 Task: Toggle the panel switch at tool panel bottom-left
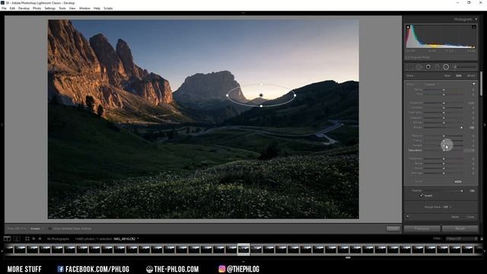click(x=408, y=216)
